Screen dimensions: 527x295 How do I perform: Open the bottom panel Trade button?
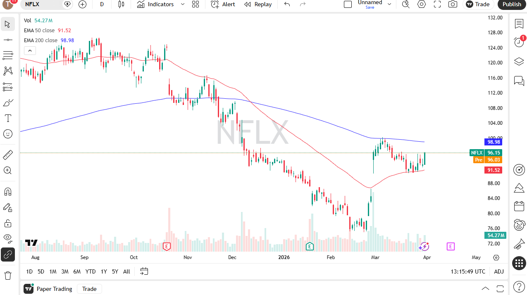89,289
